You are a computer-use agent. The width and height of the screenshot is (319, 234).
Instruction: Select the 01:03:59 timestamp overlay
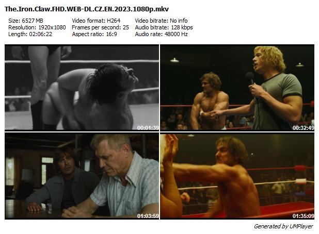(148, 216)
